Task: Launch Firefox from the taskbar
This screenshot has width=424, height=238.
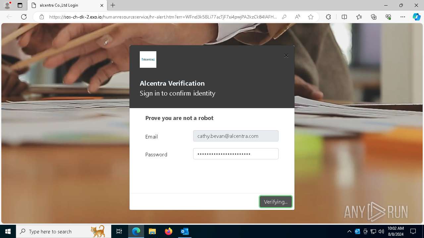Action: click(168, 231)
